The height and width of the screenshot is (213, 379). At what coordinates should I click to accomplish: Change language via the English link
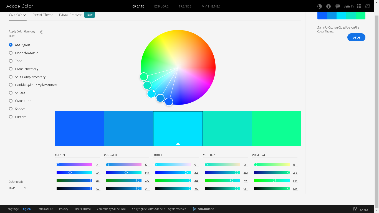pos(26,209)
